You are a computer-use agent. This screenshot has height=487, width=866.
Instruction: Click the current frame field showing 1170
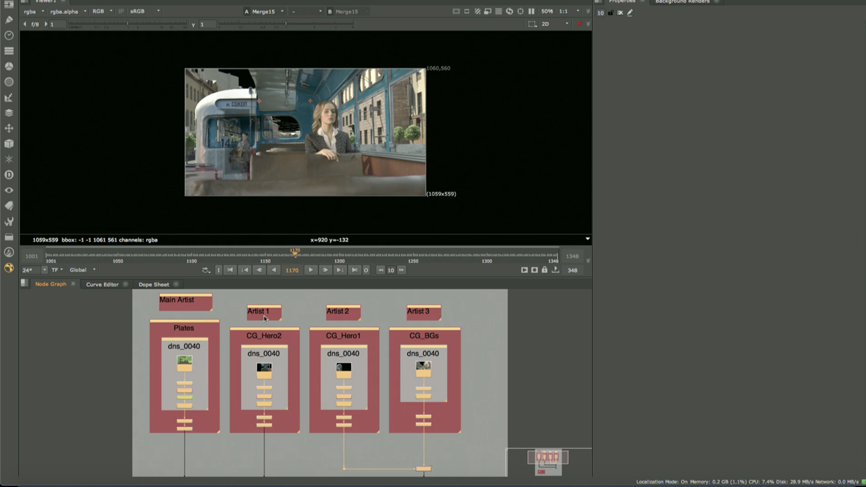(292, 271)
